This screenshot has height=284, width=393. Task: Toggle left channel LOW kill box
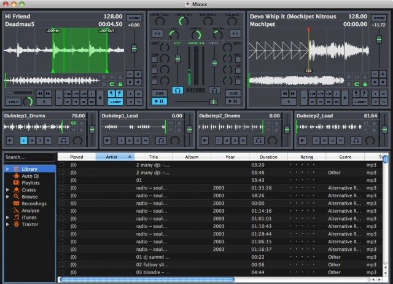coord(155,82)
